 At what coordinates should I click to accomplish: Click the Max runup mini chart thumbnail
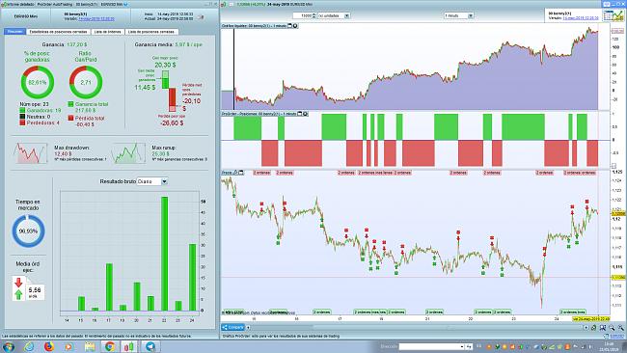click(128, 153)
